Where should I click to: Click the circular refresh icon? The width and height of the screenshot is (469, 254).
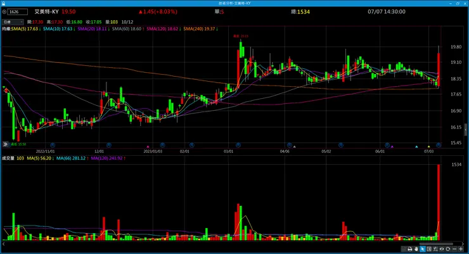pos(447,249)
